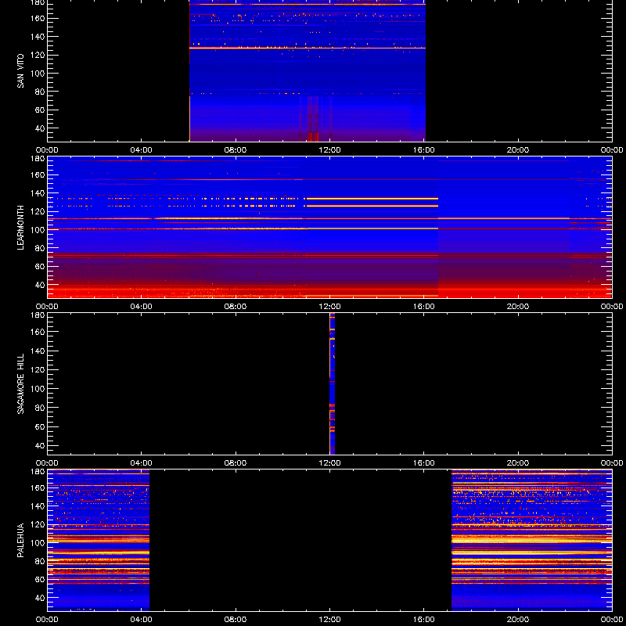Select 08:00 tick label under San Vito plot
This screenshot has height=626, width=626.
point(236,150)
